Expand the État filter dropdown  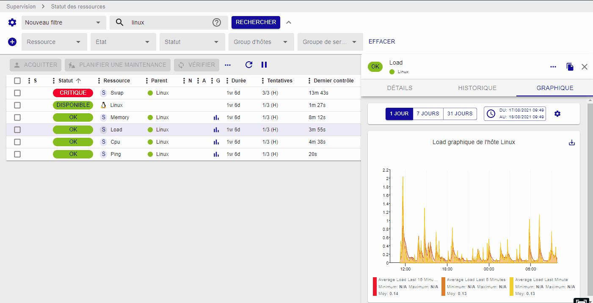pos(123,42)
